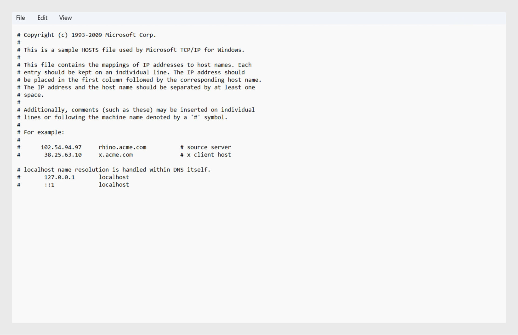Click the File menu tab

[20, 18]
